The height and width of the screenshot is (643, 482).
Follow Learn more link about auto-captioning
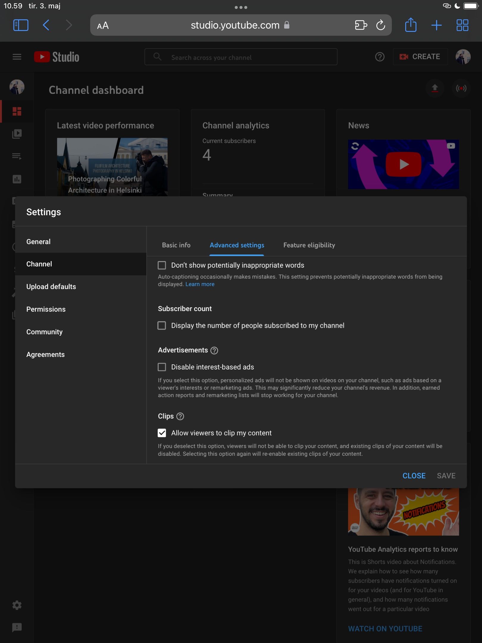[200, 284]
